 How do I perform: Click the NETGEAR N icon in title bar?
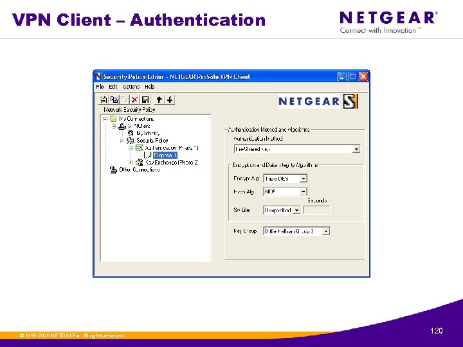(x=98, y=76)
